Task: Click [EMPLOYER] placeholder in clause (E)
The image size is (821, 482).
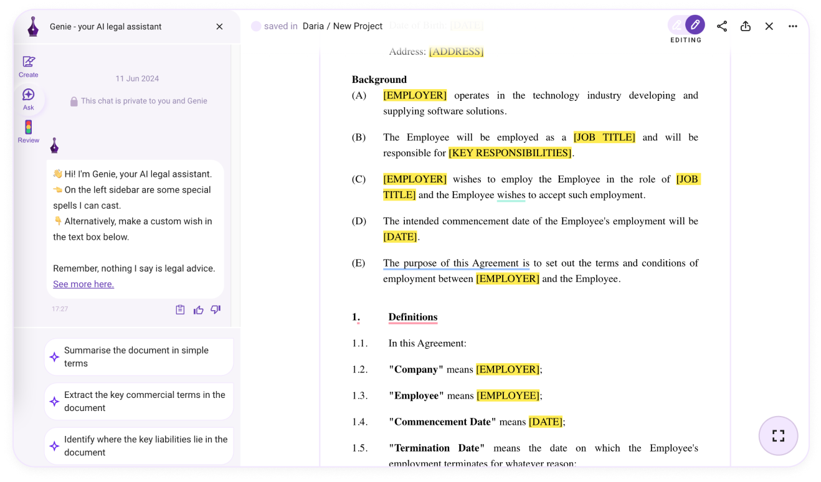Action: click(x=508, y=278)
